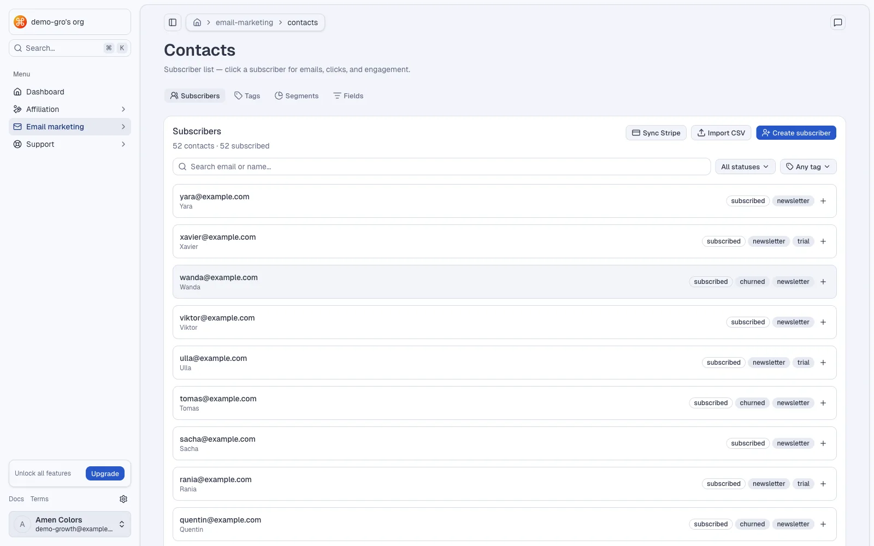874x546 pixels.
Task: Add a tag to wanda@example.com
Action: (823, 282)
